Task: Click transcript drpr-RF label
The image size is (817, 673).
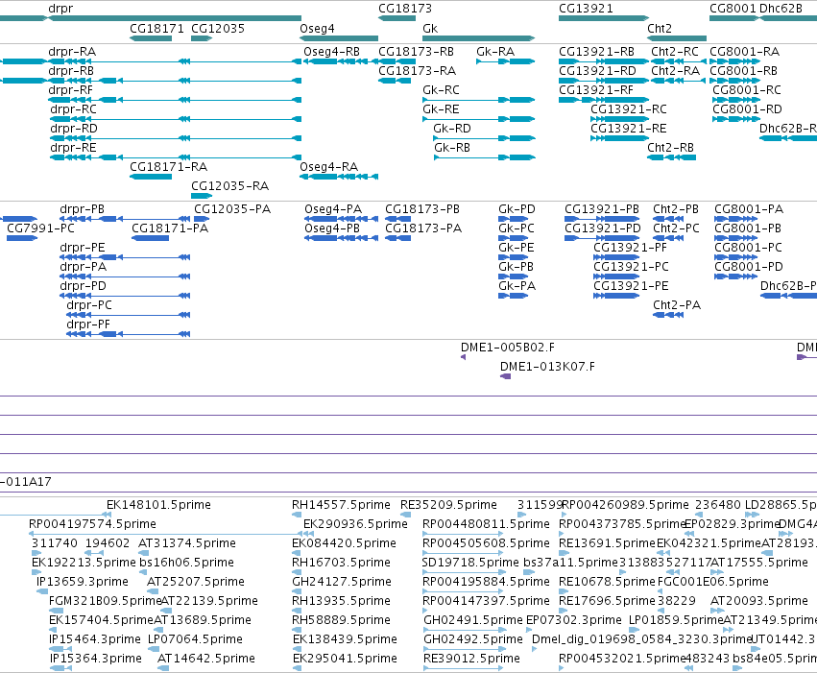Action: (x=70, y=90)
